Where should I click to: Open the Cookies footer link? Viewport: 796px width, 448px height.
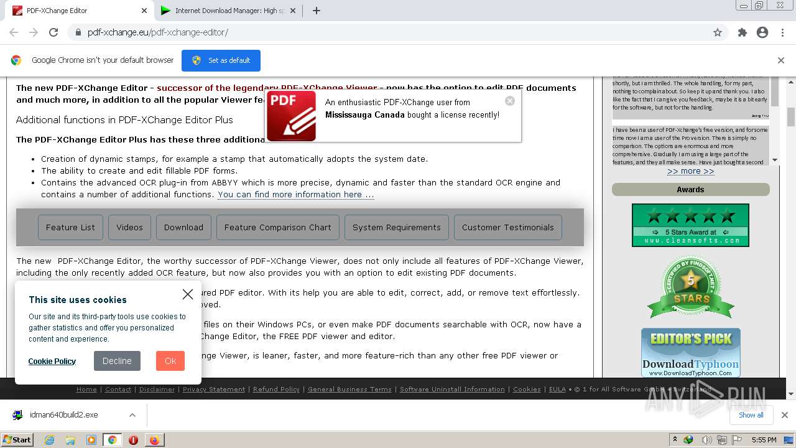point(527,390)
